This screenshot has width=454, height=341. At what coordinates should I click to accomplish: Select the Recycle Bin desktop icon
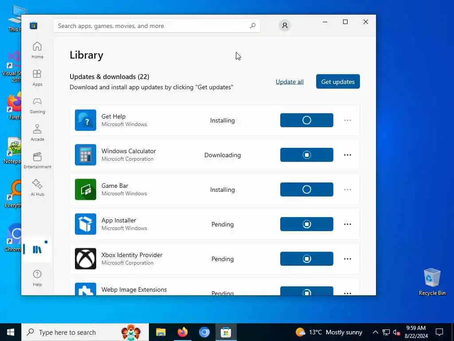tap(432, 282)
